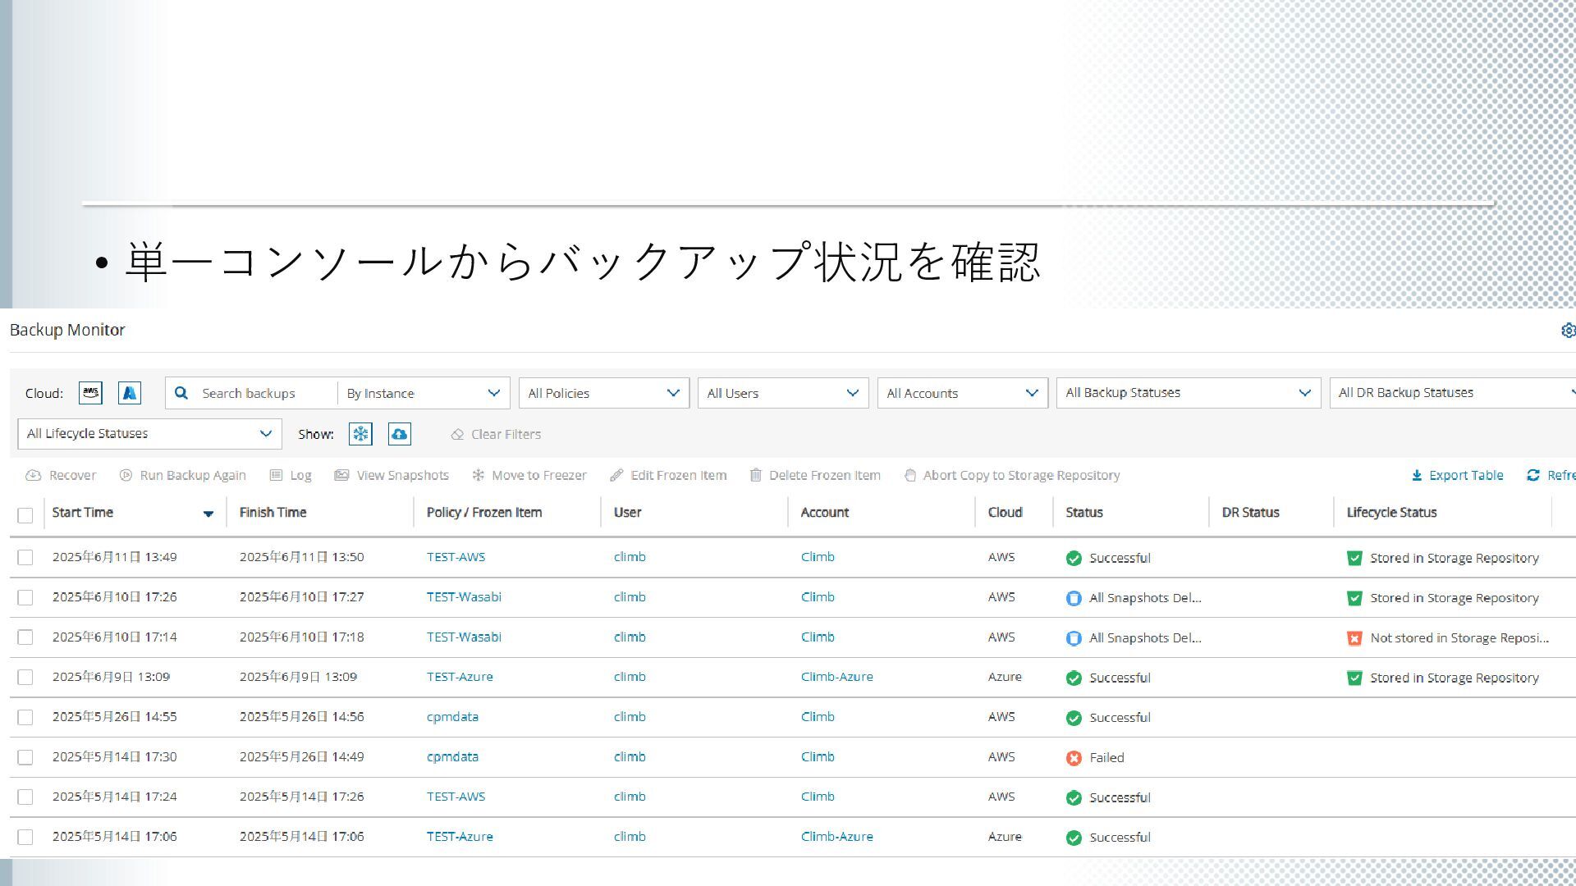Sort by Lifecycle Status column header
This screenshot has height=886, width=1576.
(x=1391, y=512)
